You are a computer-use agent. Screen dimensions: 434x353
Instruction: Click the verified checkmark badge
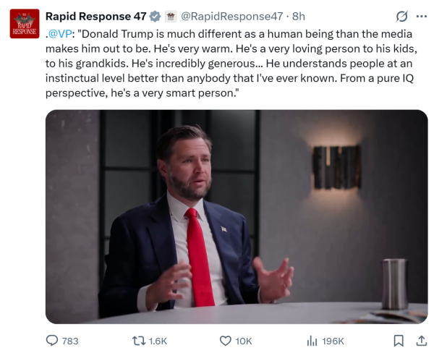click(x=155, y=17)
